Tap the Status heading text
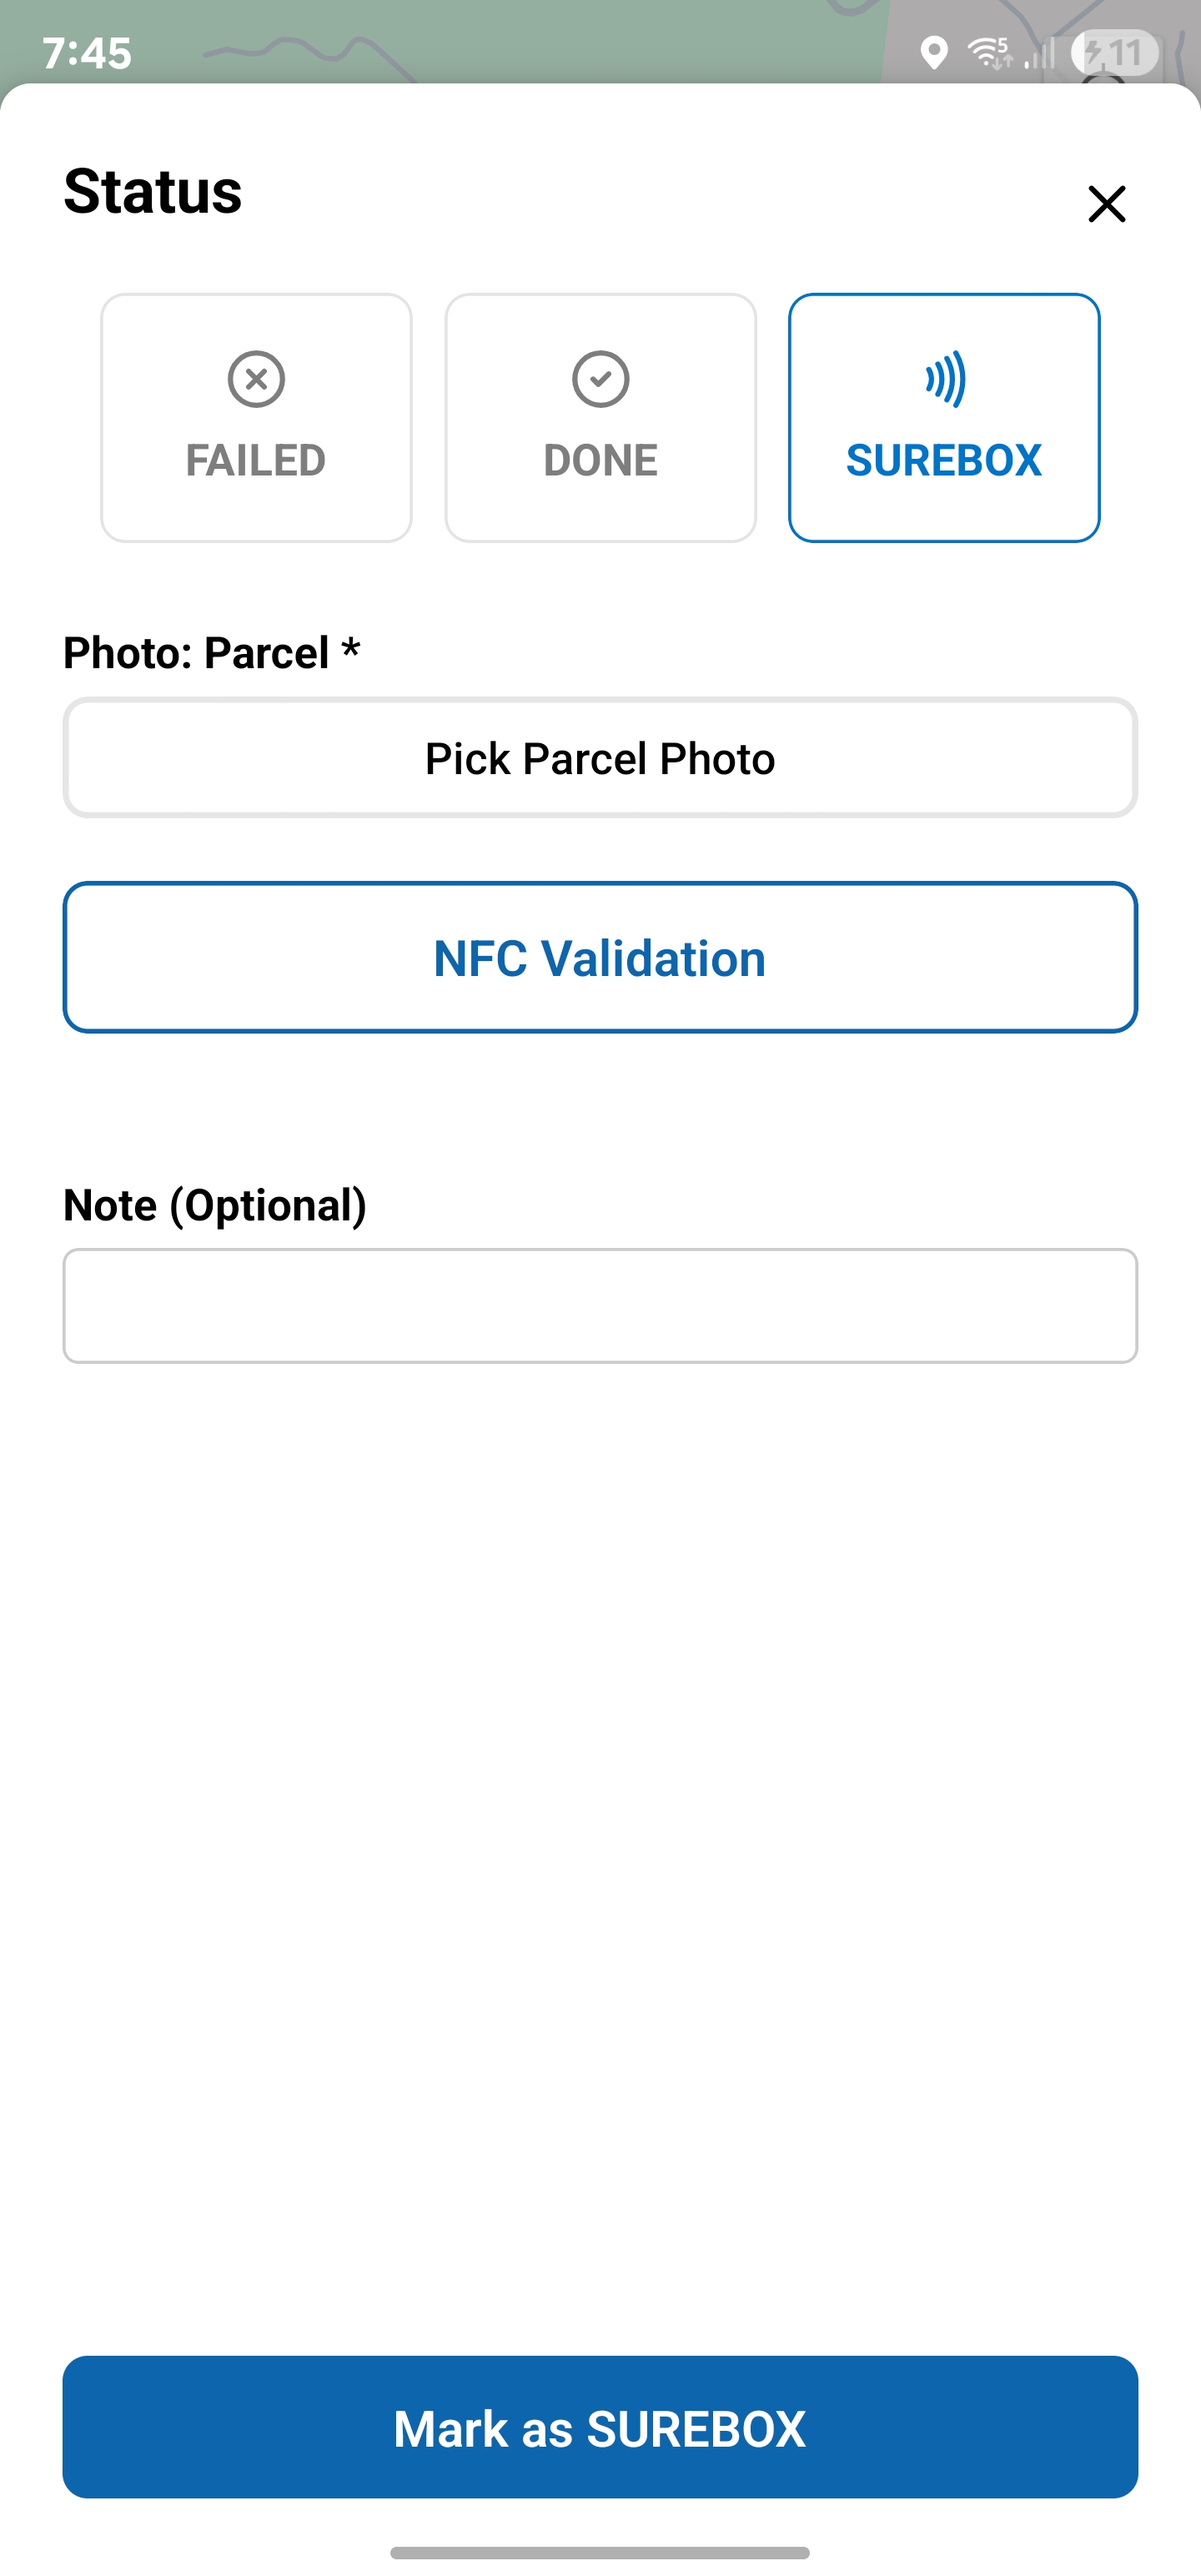1201x2576 pixels. (153, 191)
